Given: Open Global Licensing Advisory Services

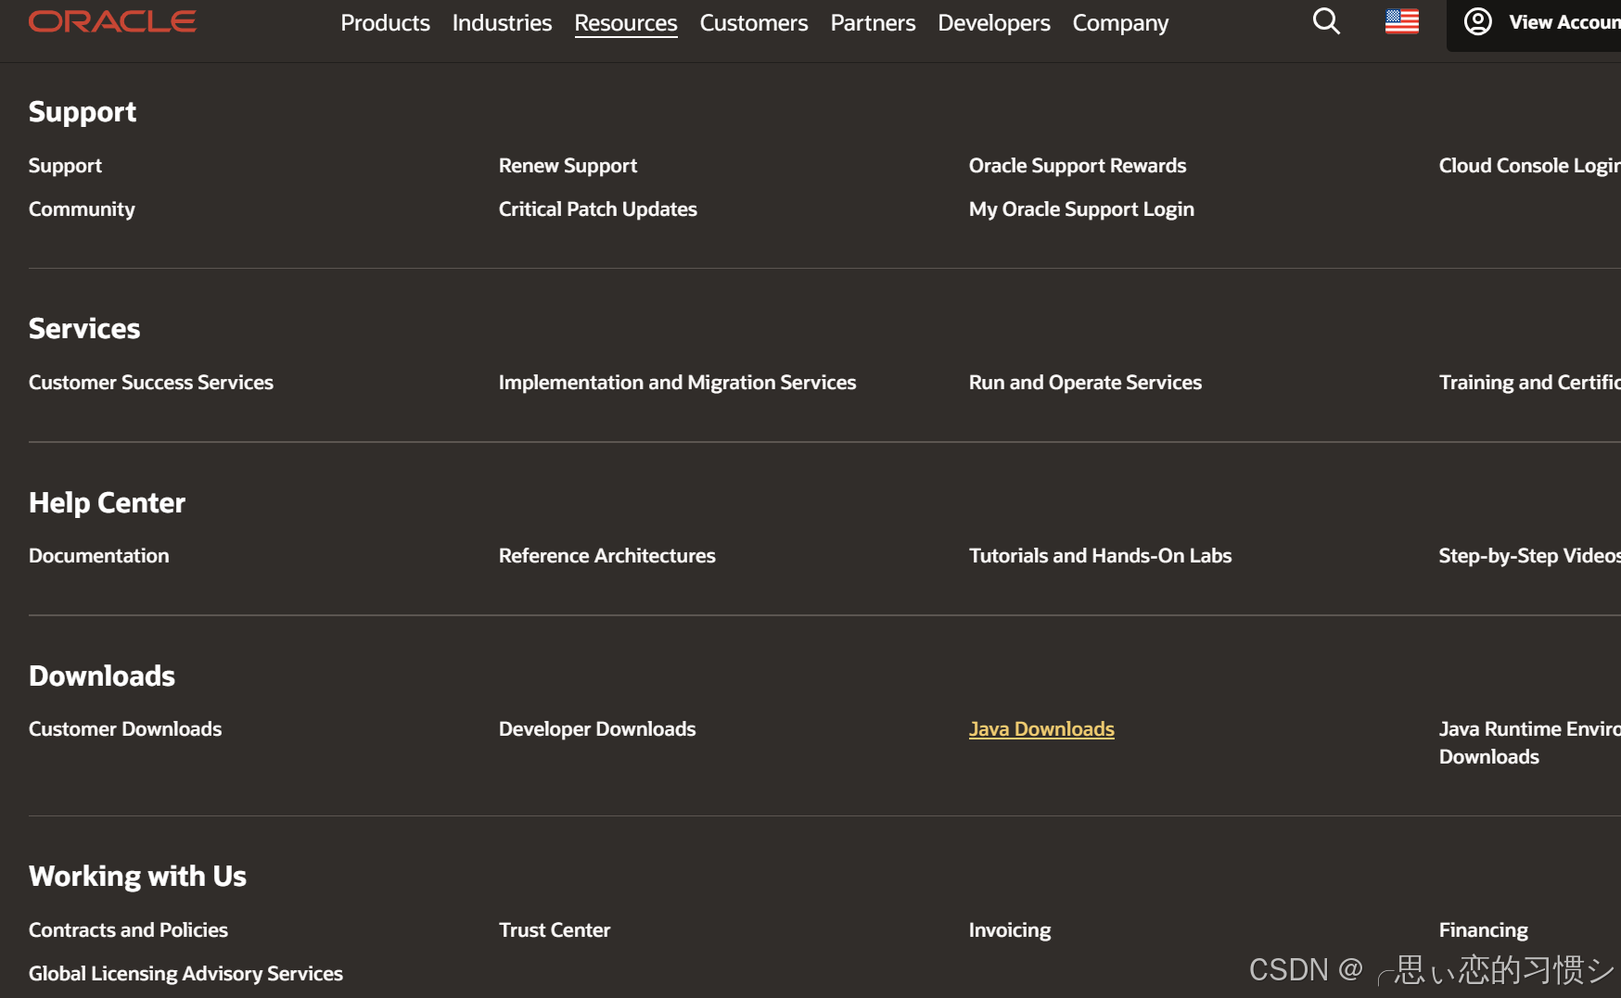Looking at the screenshot, I should click(x=185, y=974).
